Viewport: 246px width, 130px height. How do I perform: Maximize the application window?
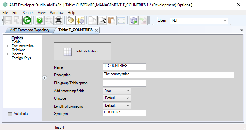(225, 5)
